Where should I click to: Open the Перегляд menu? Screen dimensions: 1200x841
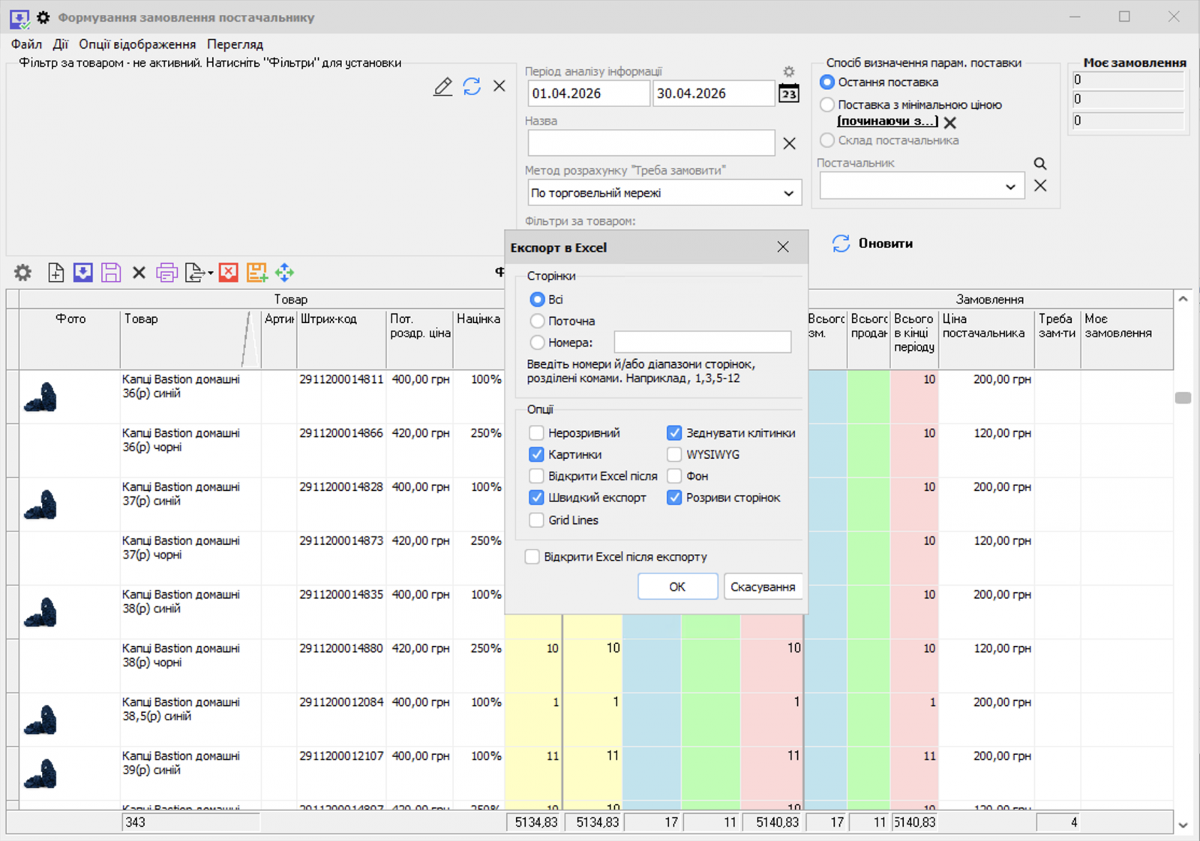(235, 44)
